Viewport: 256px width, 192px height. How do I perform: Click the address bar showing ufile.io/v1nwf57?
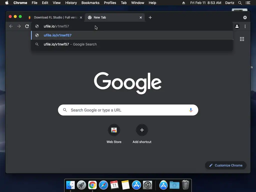click(132, 26)
